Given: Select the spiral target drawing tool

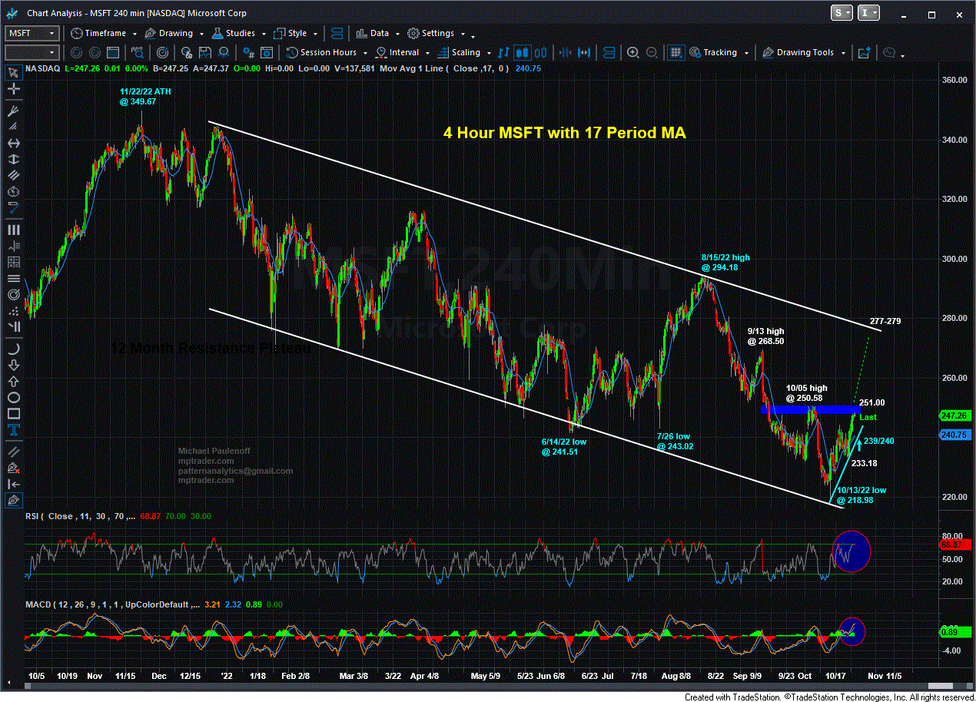Looking at the screenshot, I should tap(13, 295).
